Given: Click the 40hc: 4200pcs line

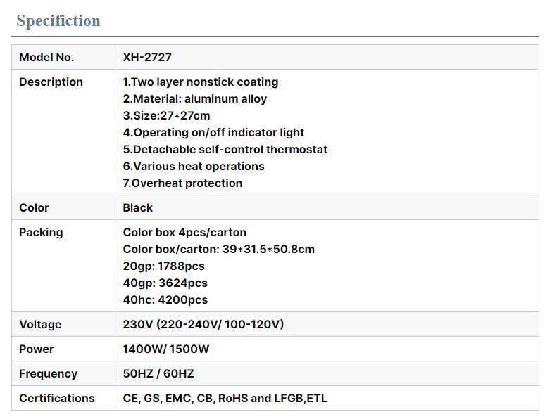Looking at the screenshot, I should pos(165,300).
